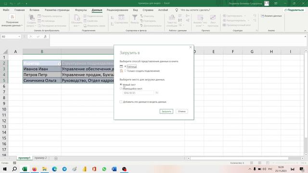This screenshot has height=173, width=308.
Task: Click the Excel icon in the taskbar
Action: [25, 169]
